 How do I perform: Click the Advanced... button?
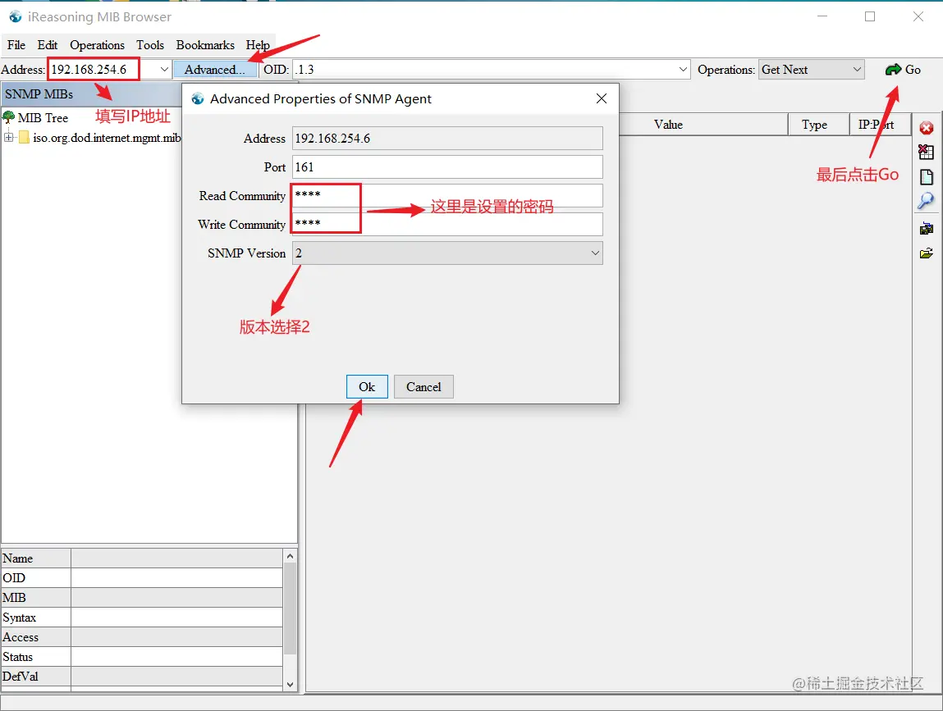coord(215,70)
